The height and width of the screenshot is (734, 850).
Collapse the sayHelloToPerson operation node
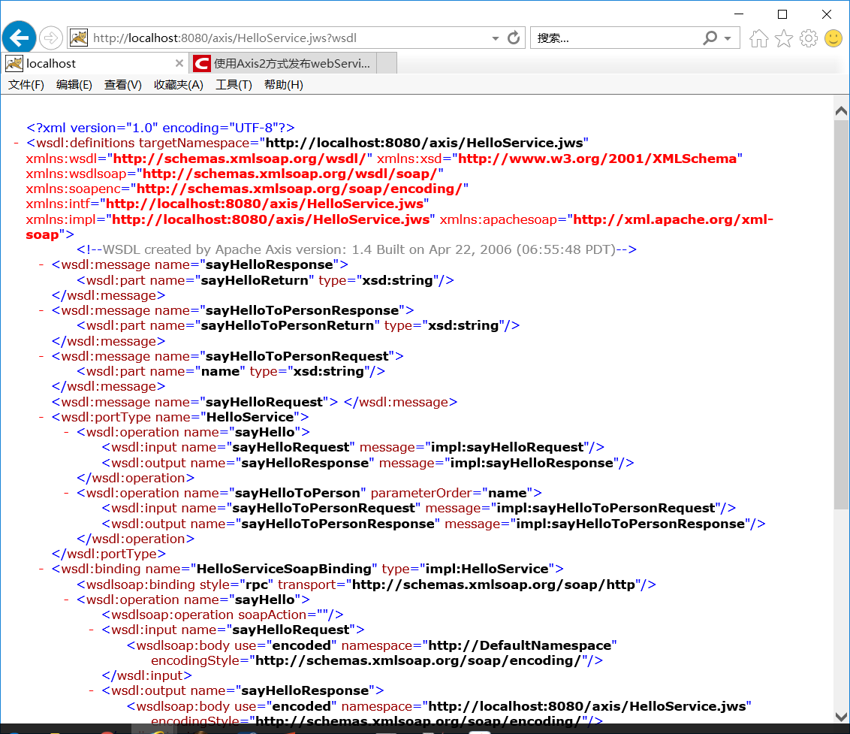(66, 493)
